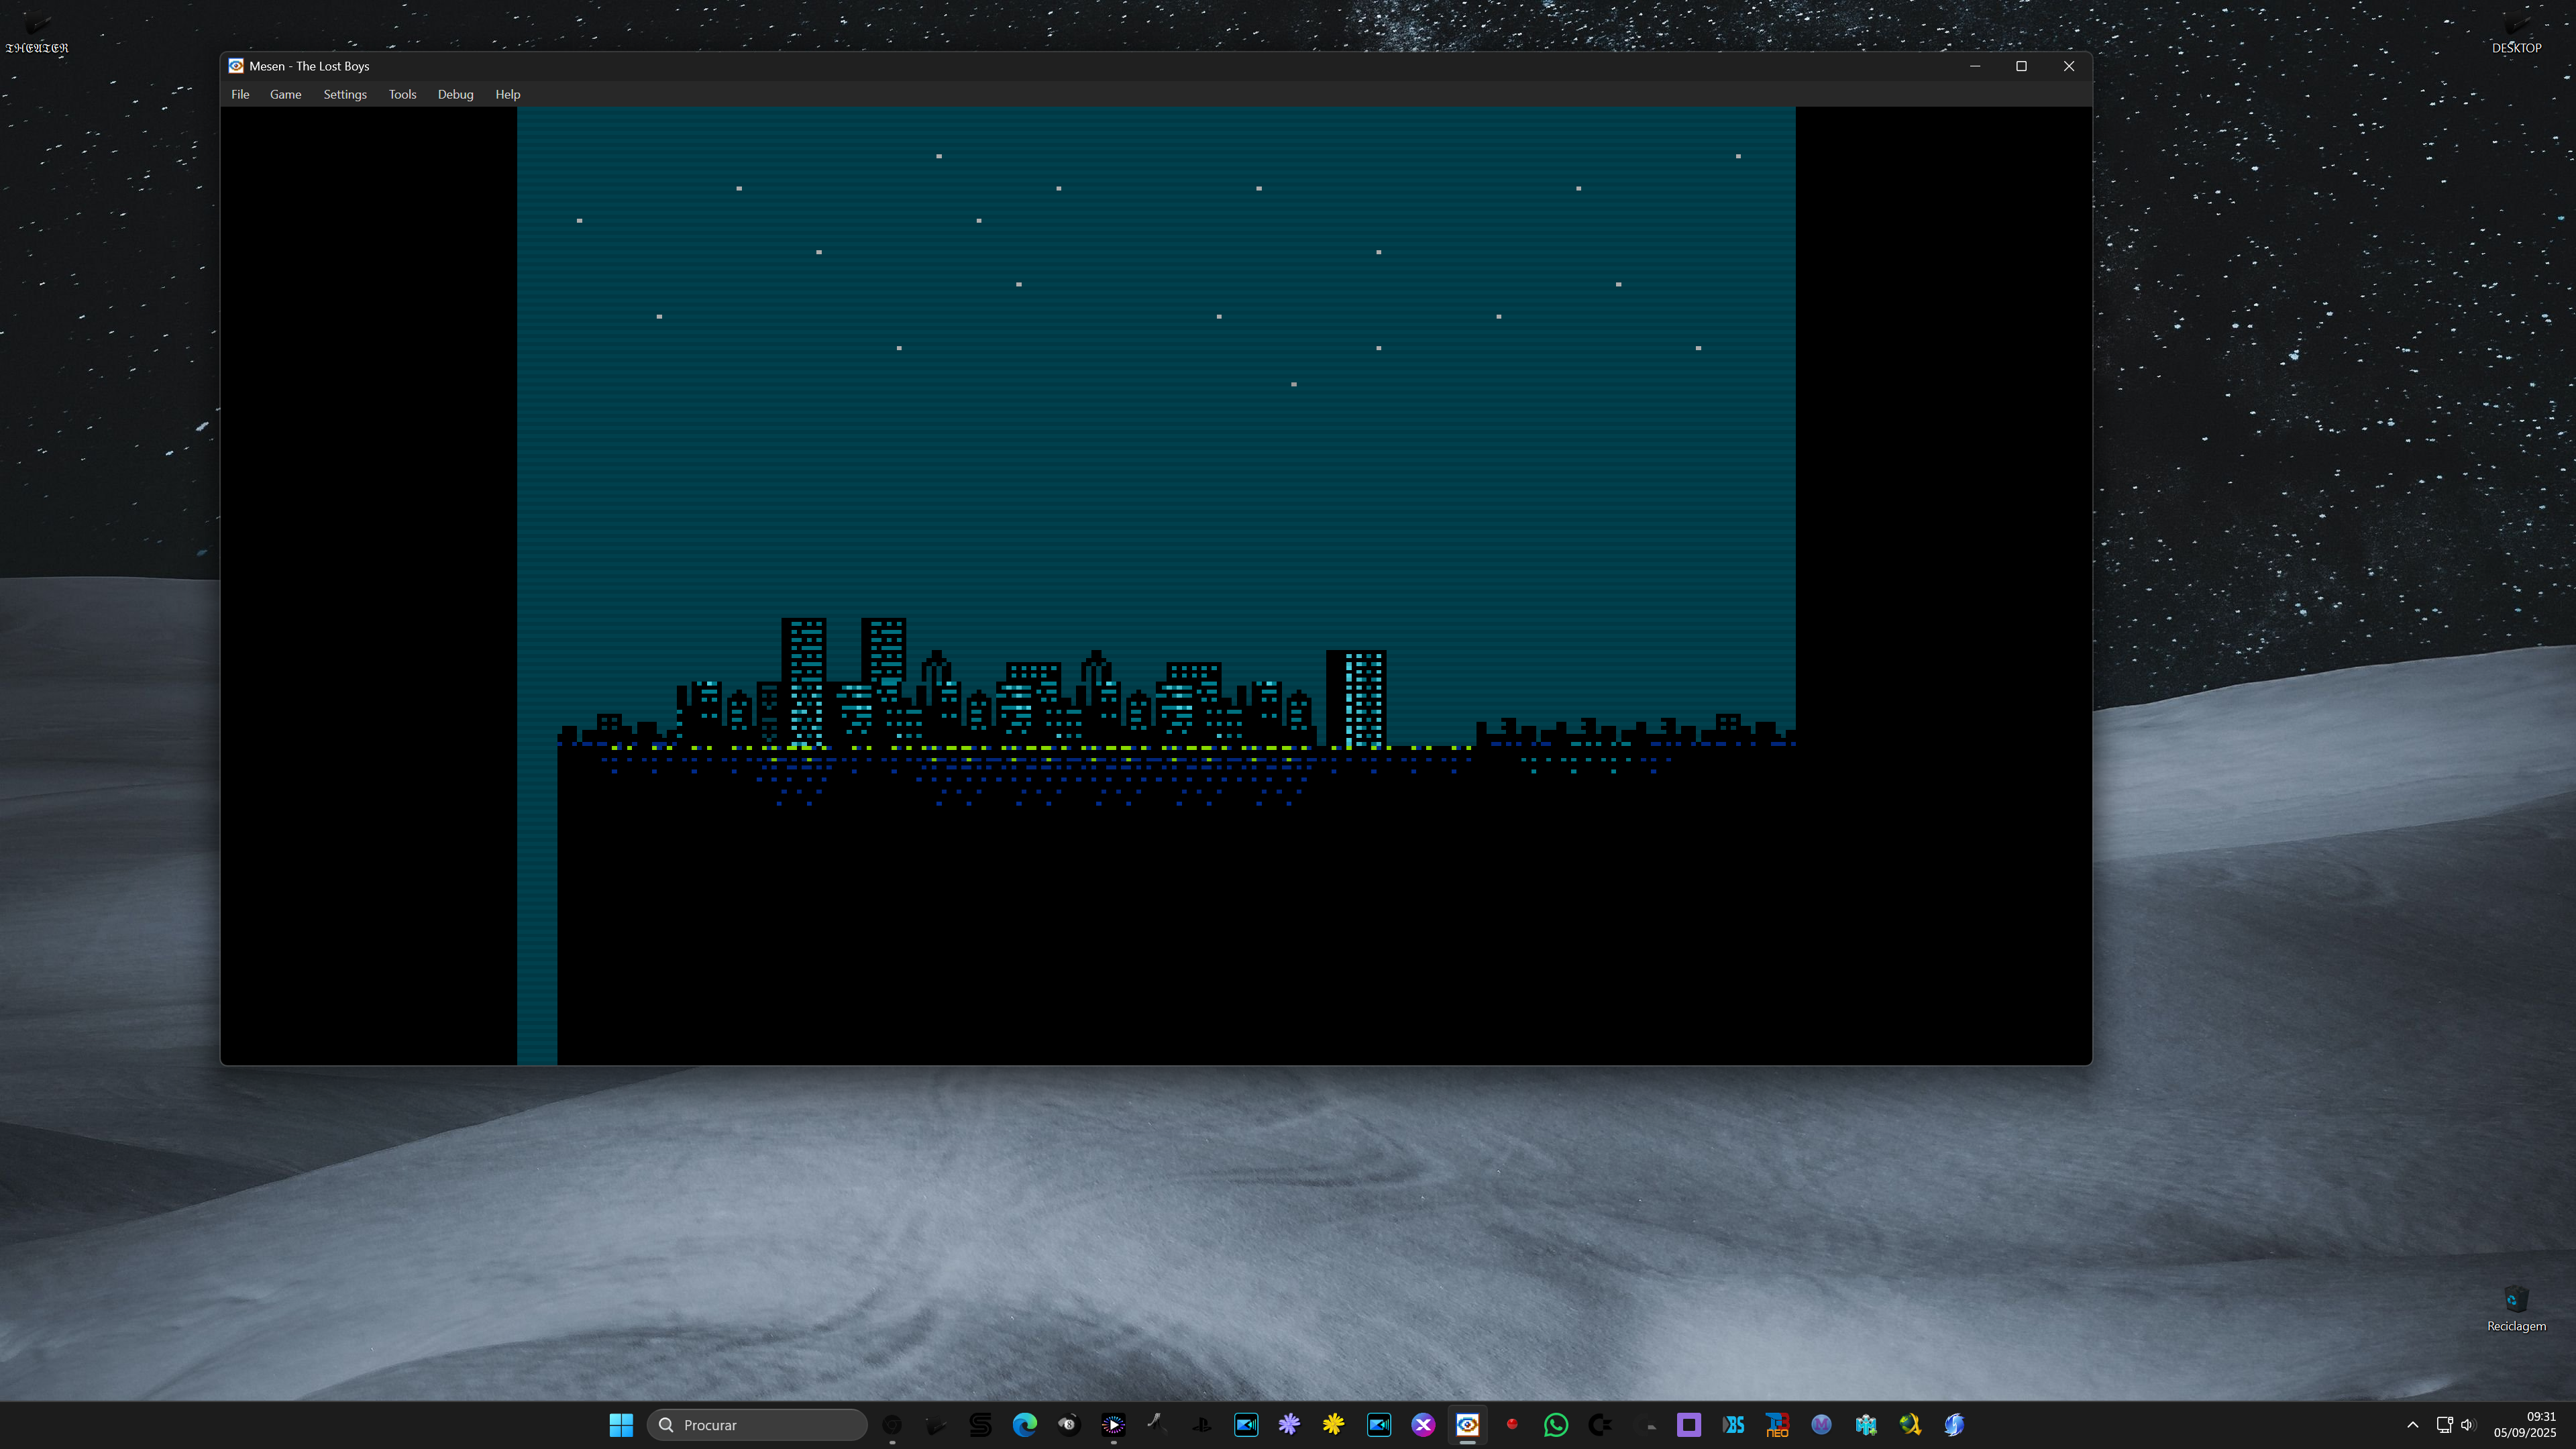
Task: Click the Mesen eye icon in title bar
Action: click(x=236, y=66)
